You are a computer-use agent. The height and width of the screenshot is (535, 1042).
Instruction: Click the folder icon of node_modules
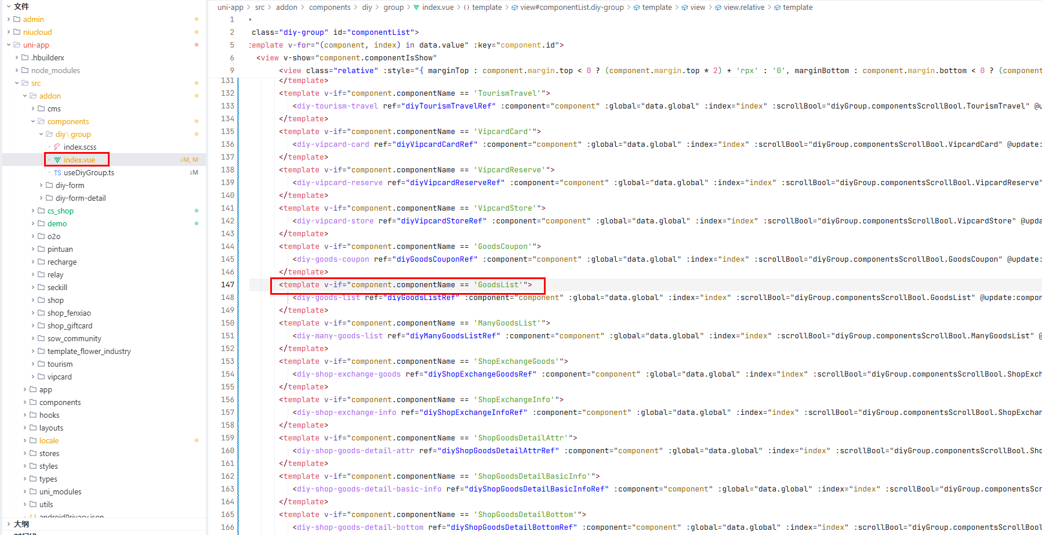pyautogui.click(x=25, y=71)
